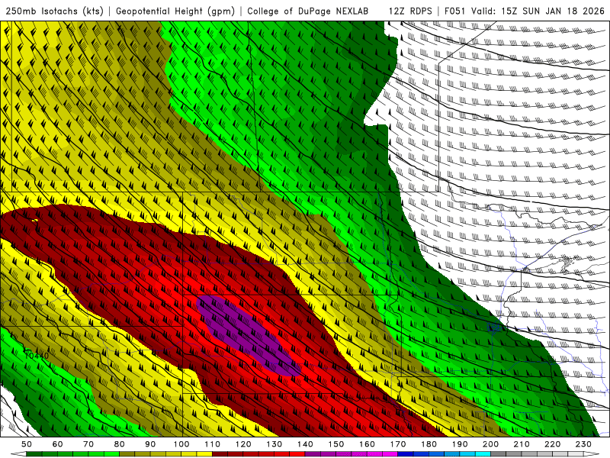The image size is (610, 458).
Task: Click the '210' color bar label
Action: point(522,444)
